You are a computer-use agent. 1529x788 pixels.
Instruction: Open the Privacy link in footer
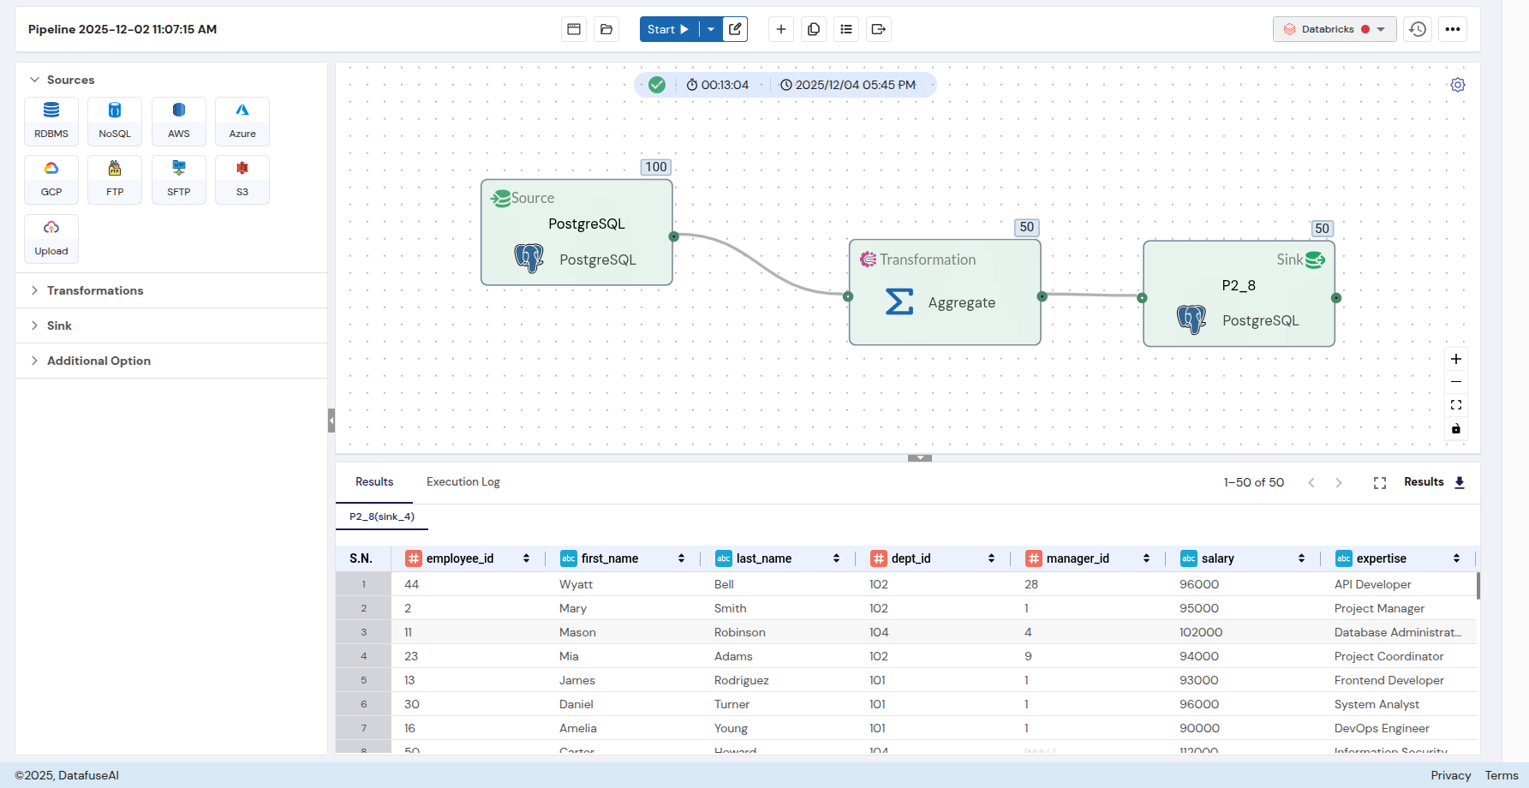pyautogui.click(x=1450, y=775)
